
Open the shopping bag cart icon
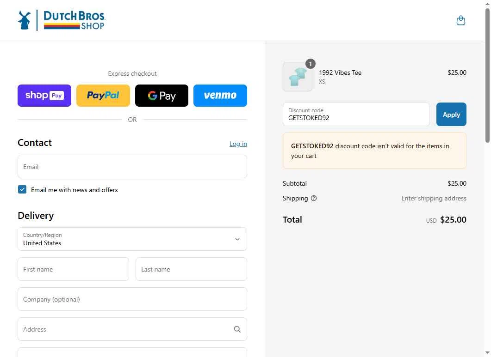(x=460, y=21)
